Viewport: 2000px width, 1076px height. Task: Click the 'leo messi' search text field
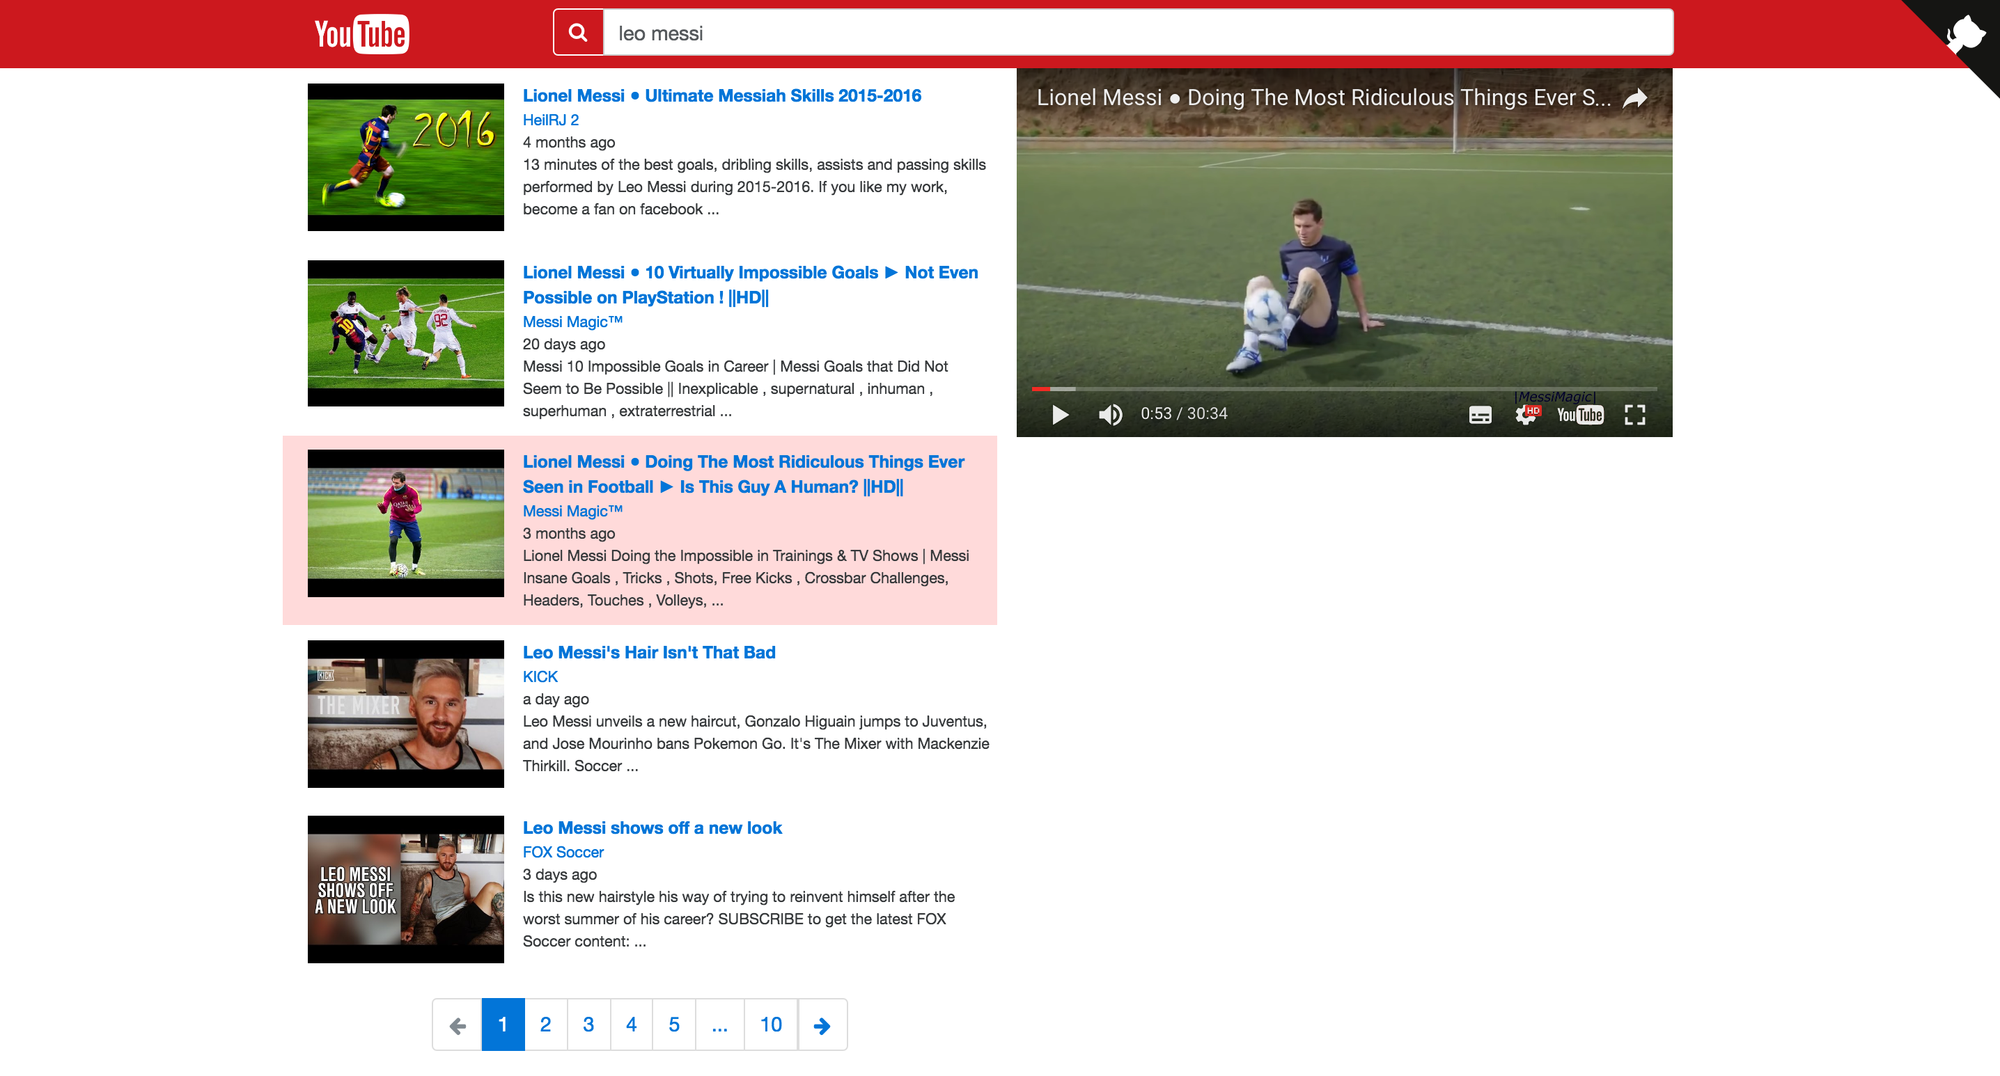[x=1136, y=33]
